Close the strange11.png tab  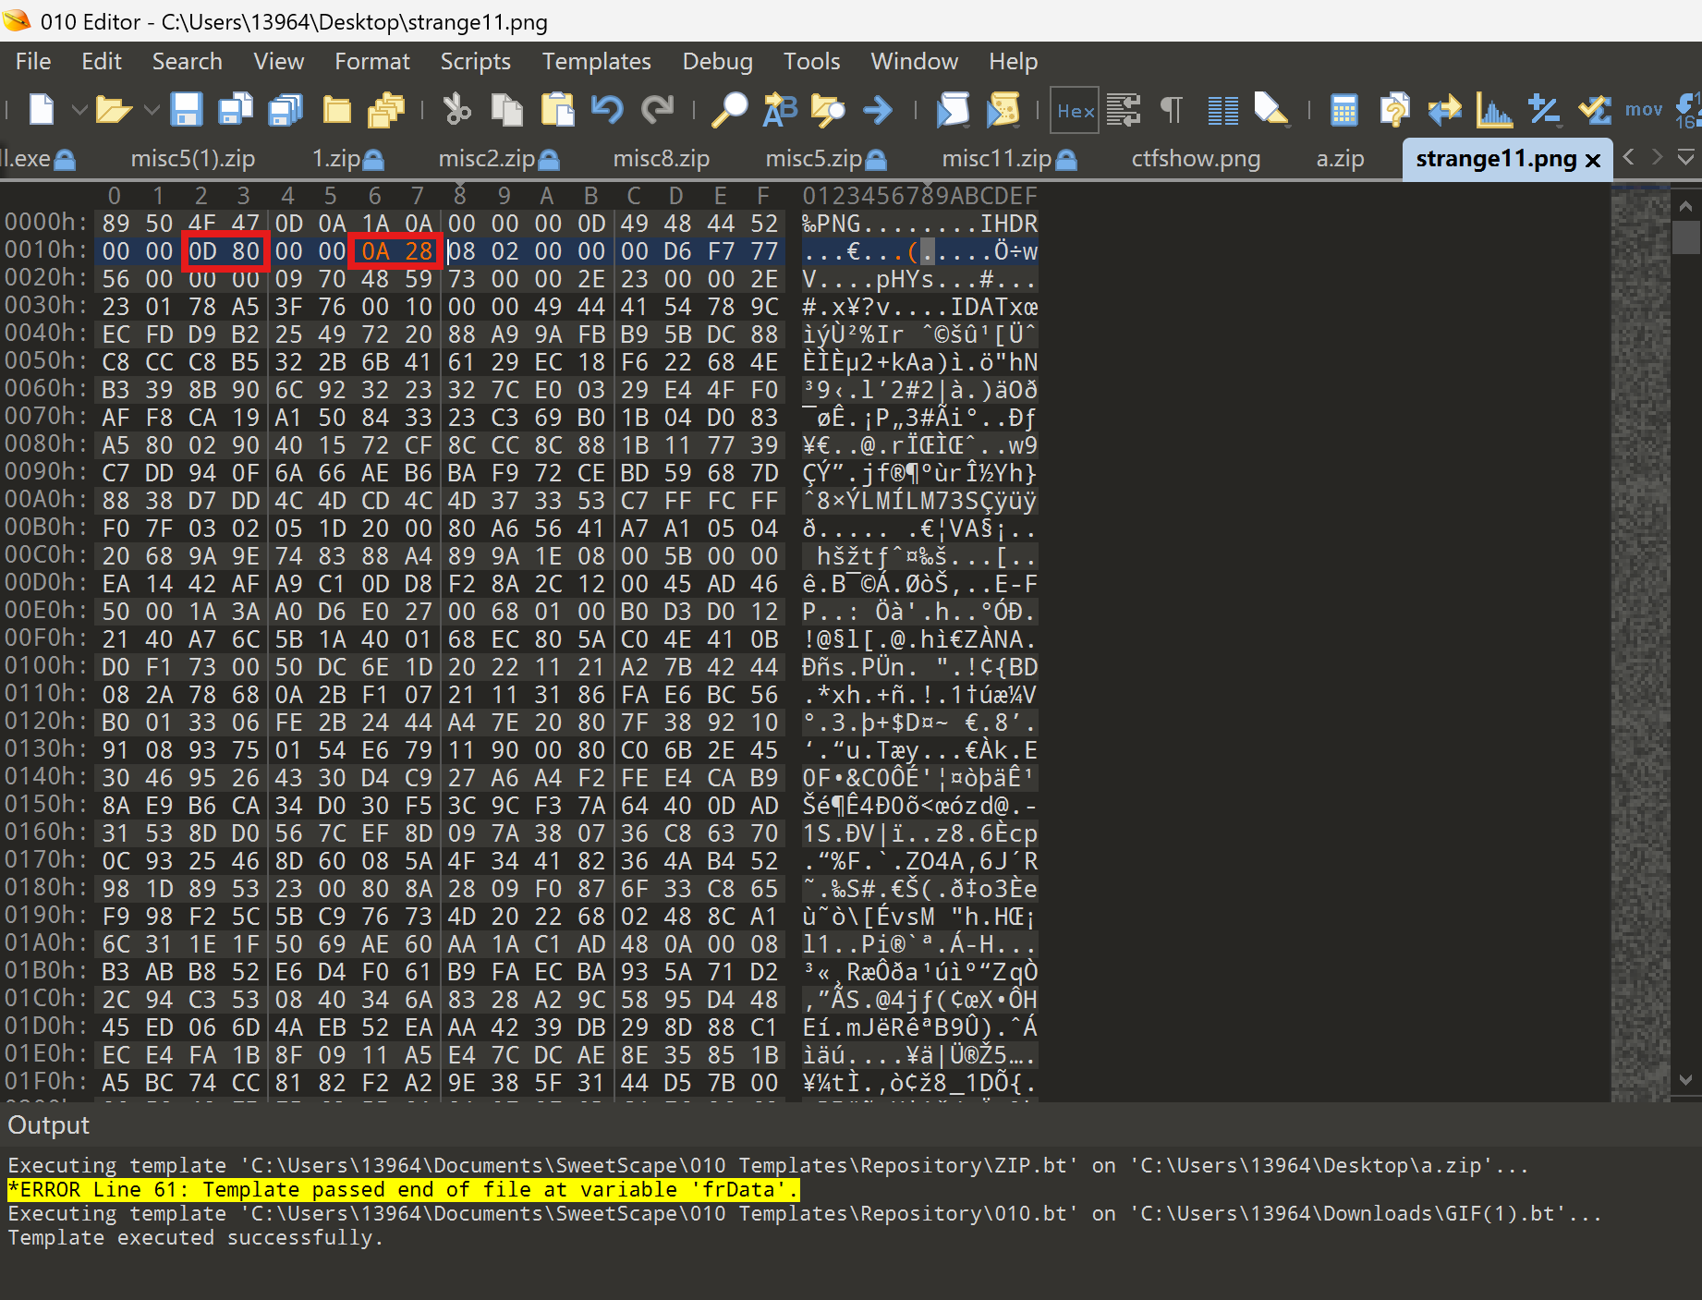[1593, 161]
